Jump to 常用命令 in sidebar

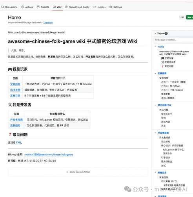(x=167, y=153)
